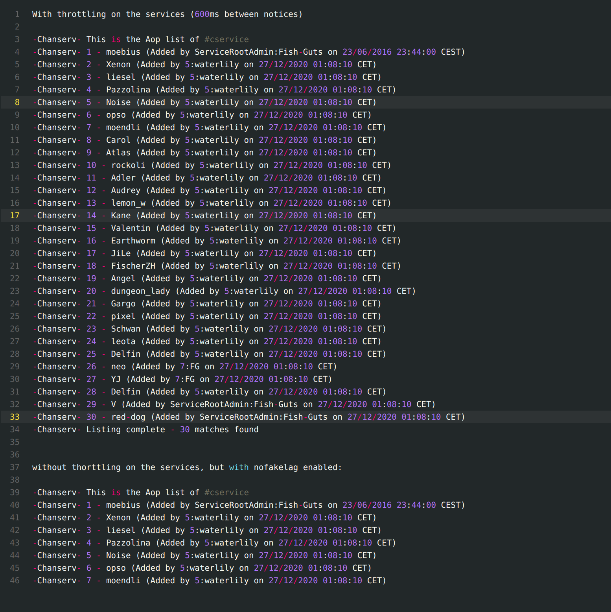611x612 pixels.
Task: Click the name red-dog in entry 30
Action: [x=128, y=417]
